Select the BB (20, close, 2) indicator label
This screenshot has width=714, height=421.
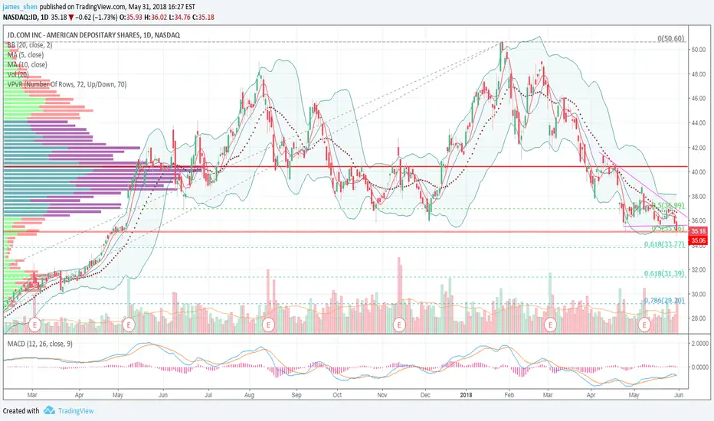[x=30, y=45]
